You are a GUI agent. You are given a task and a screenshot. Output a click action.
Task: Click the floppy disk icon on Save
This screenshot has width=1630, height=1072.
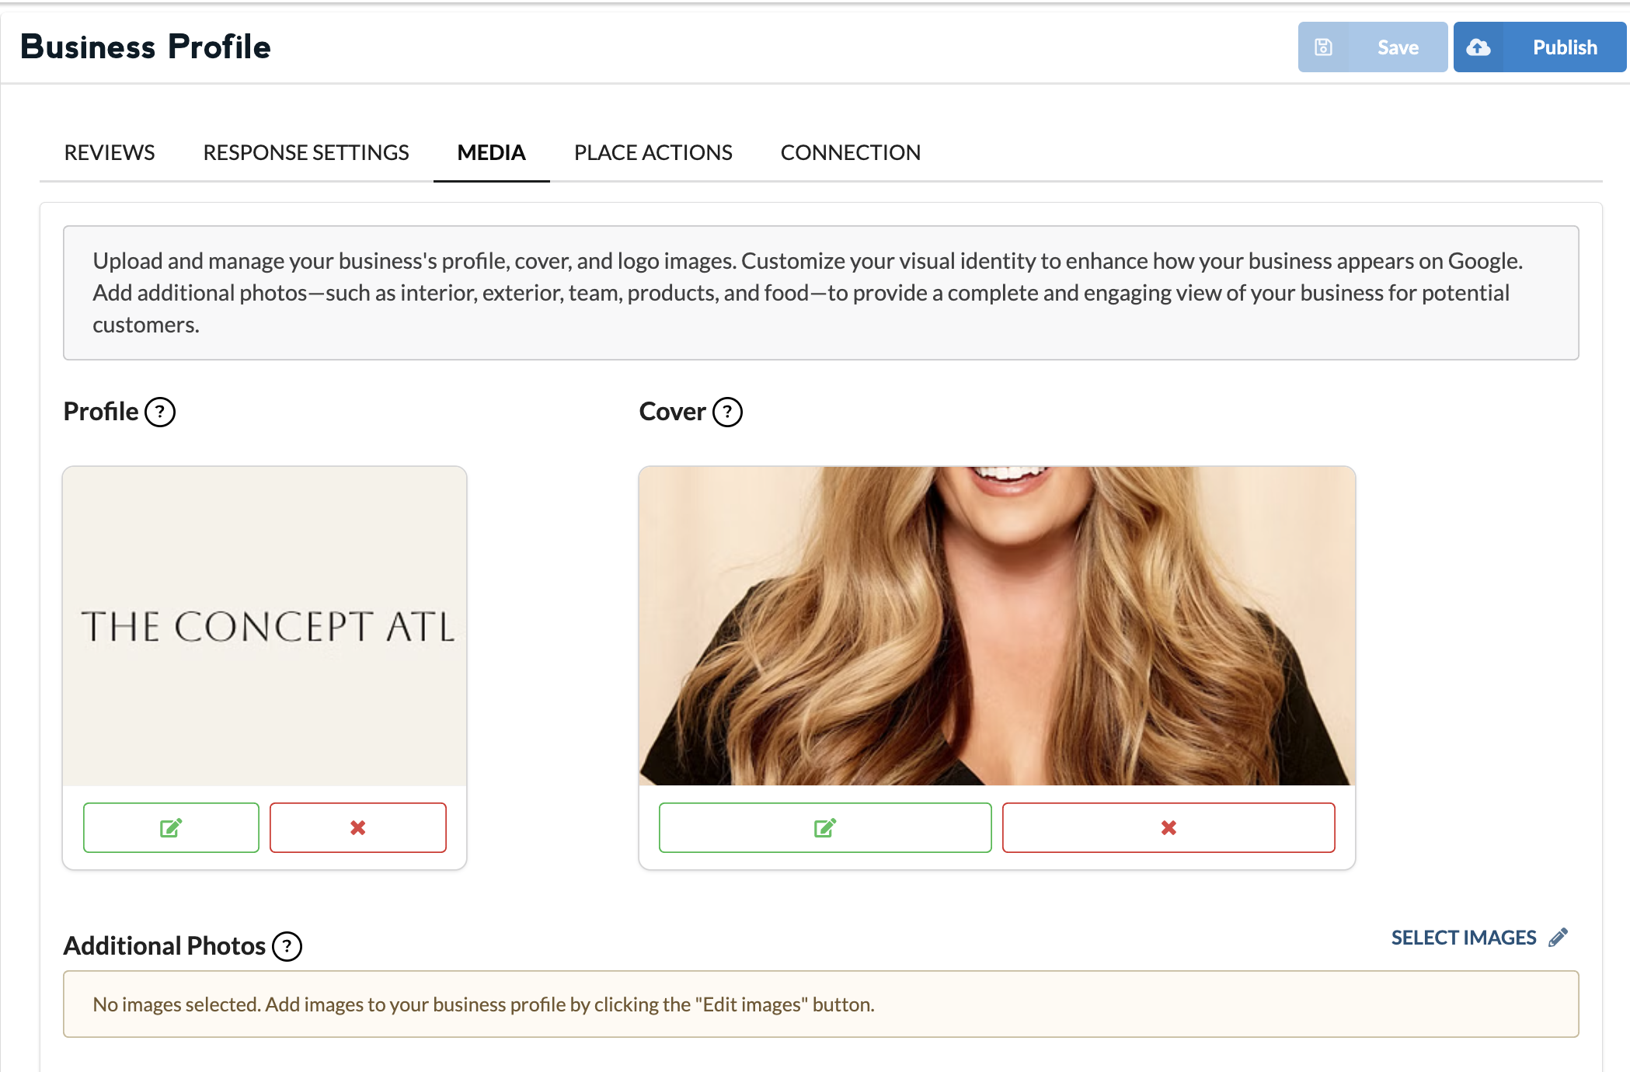pos(1323,47)
